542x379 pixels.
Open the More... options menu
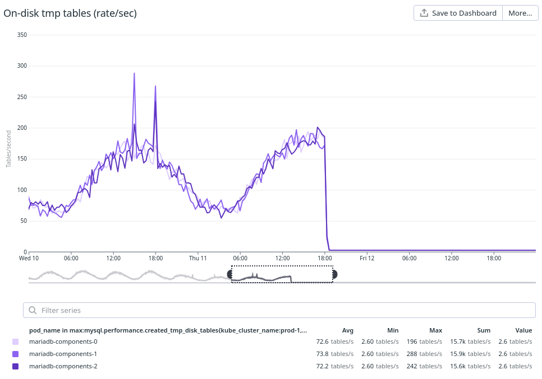coord(520,13)
